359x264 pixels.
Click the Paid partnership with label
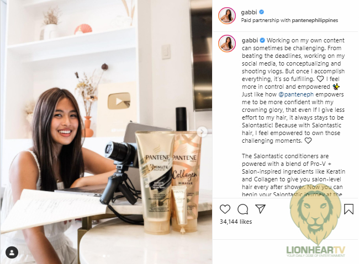pyautogui.click(x=266, y=20)
